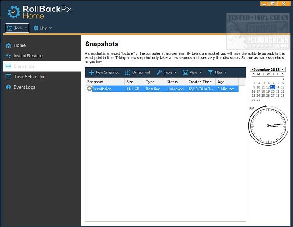Minimize the RollBack Rx window

265,4
